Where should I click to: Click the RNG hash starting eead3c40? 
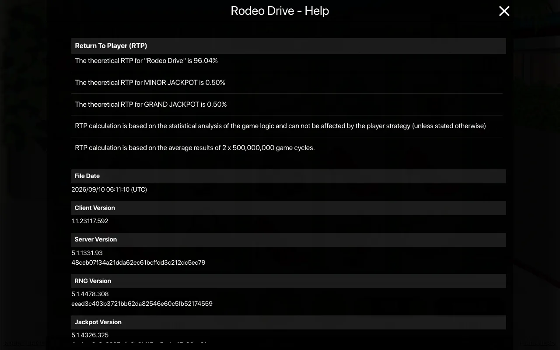pos(142,304)
